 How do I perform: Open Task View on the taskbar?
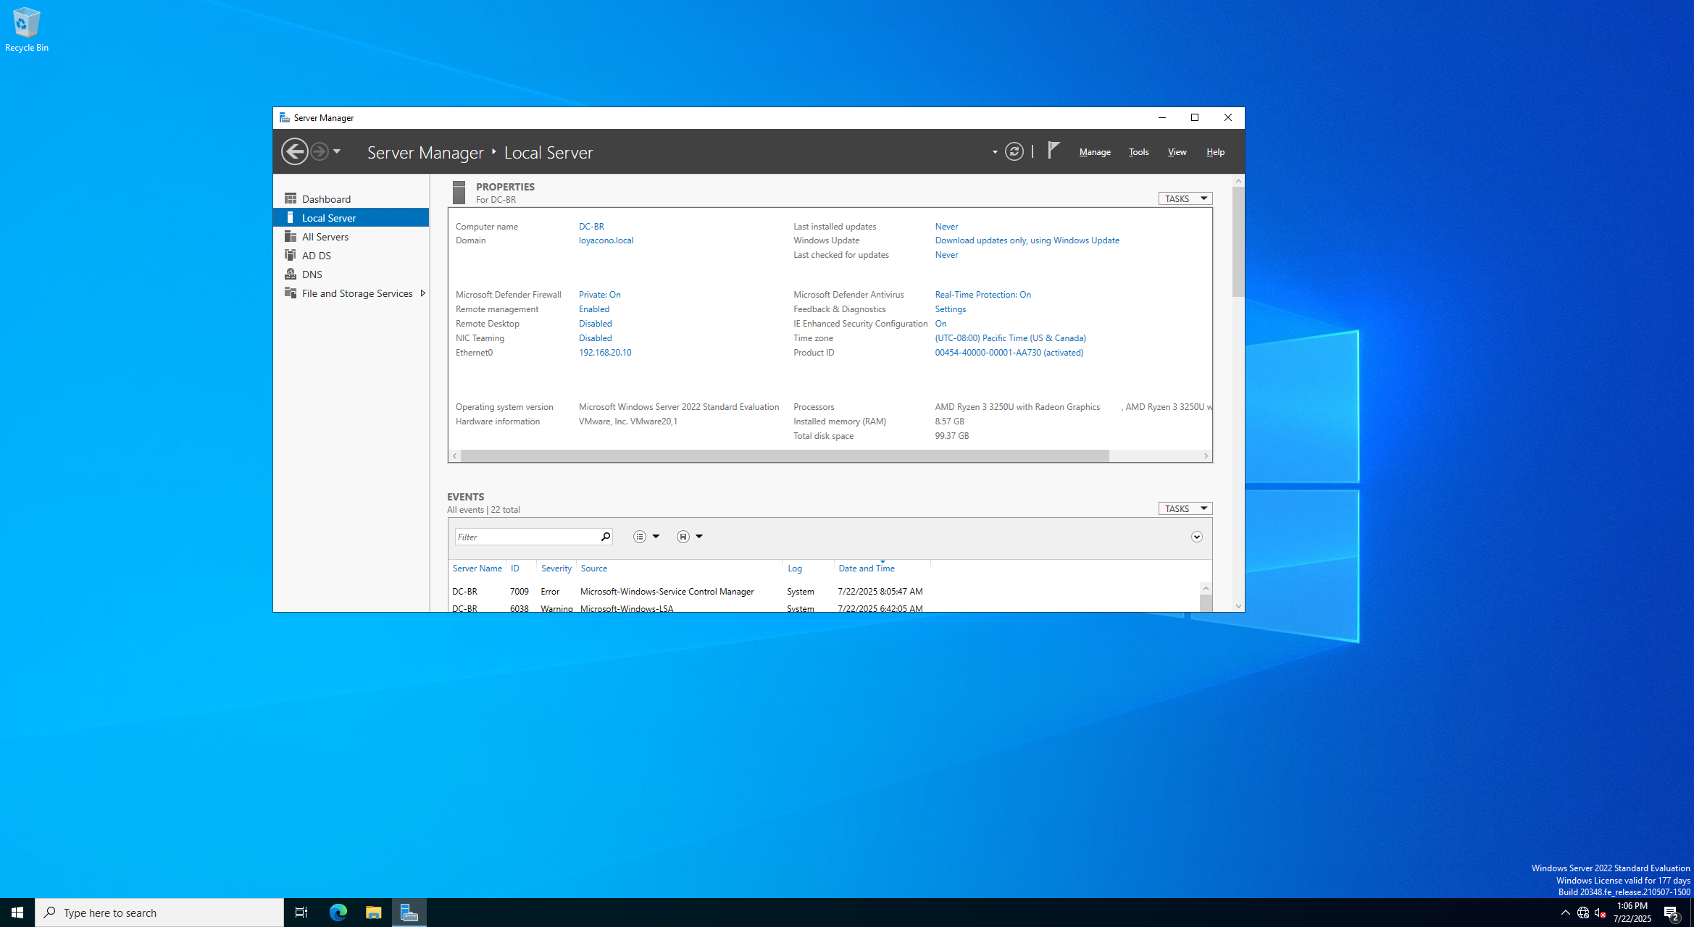tap(301, 913)
